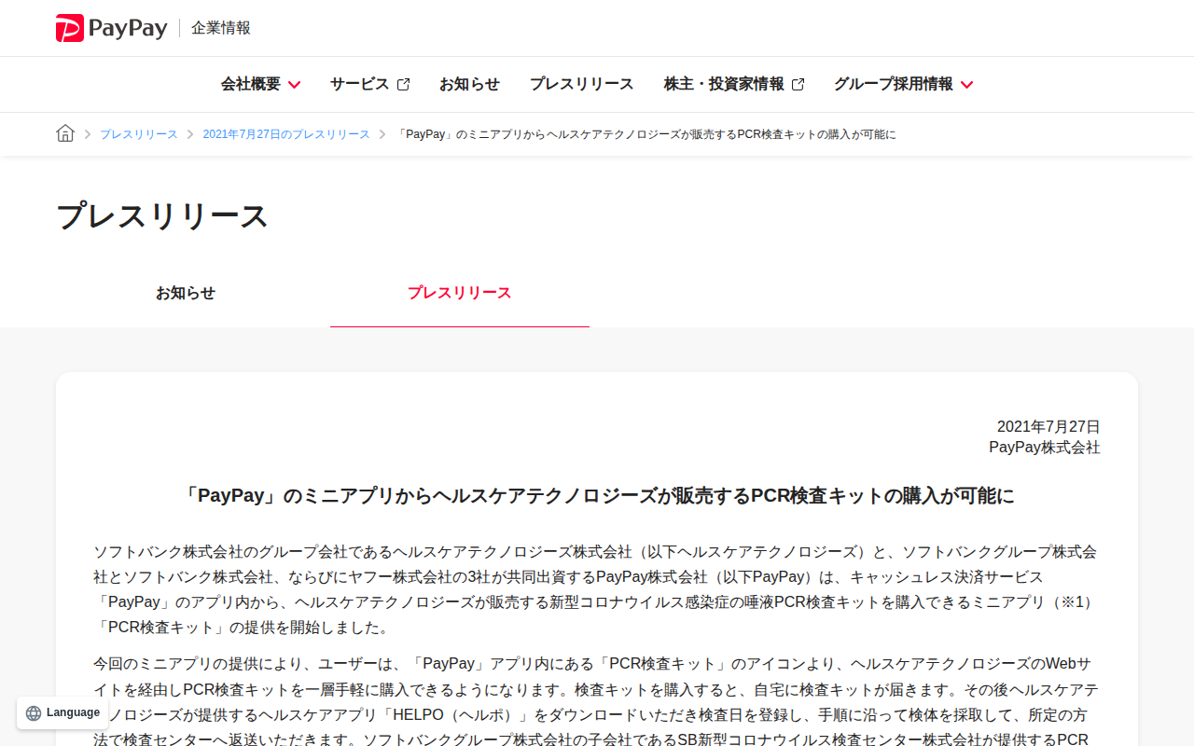Image resolution: width=1194 pixels, height=746 pixels.
Task: Click the first breadcrumb separator arrow after home
Action: pyautogui.click(x=88, y=134)
